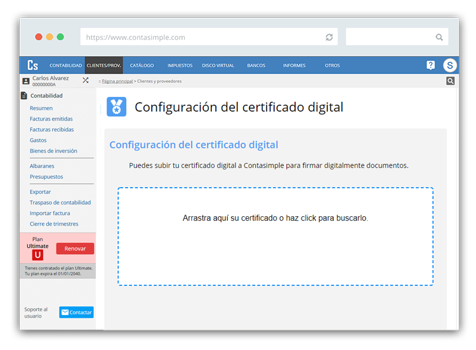Follow the Página principal breadcrumb link

(x=117, y=82)
